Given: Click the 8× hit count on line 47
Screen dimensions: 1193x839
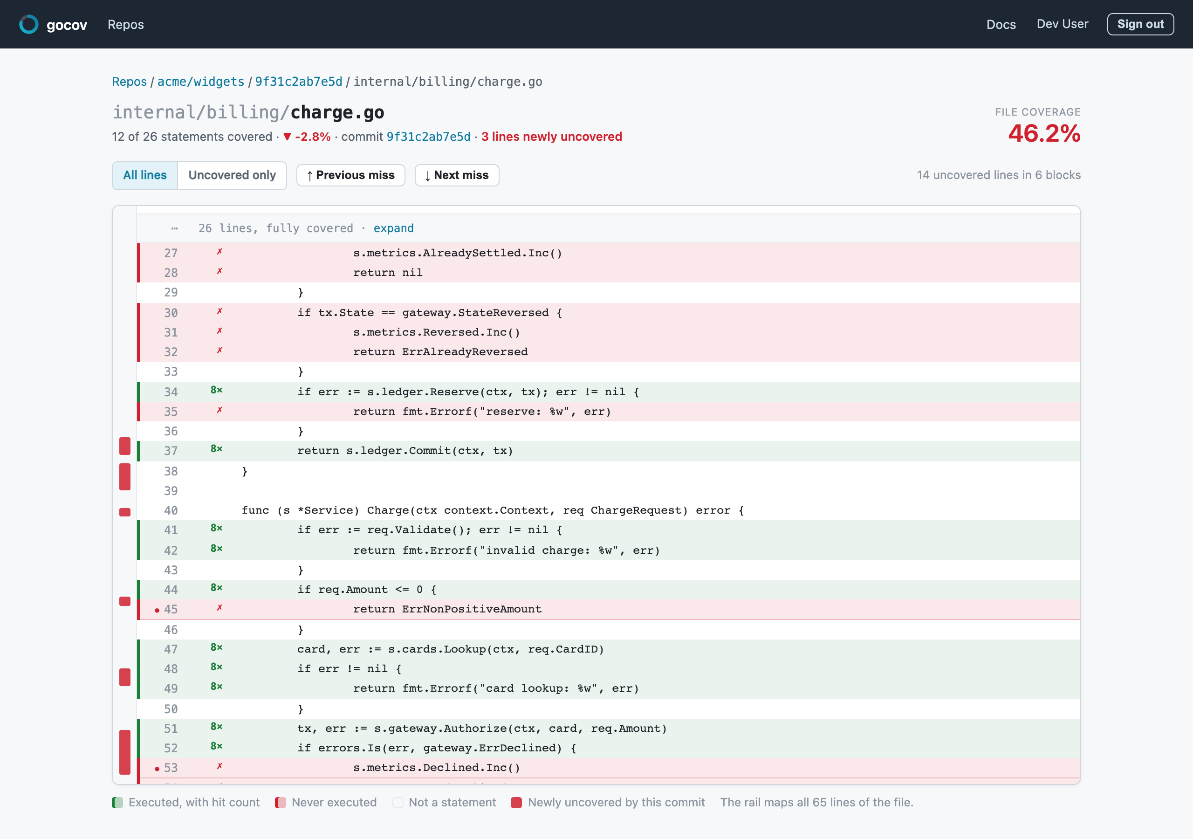Looking at the screenshot, I should (x=216, y=648).
